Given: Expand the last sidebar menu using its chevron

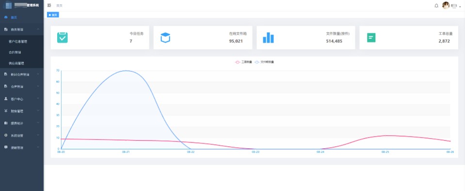Looking at the screenshot, I should [x=38, y=147].
